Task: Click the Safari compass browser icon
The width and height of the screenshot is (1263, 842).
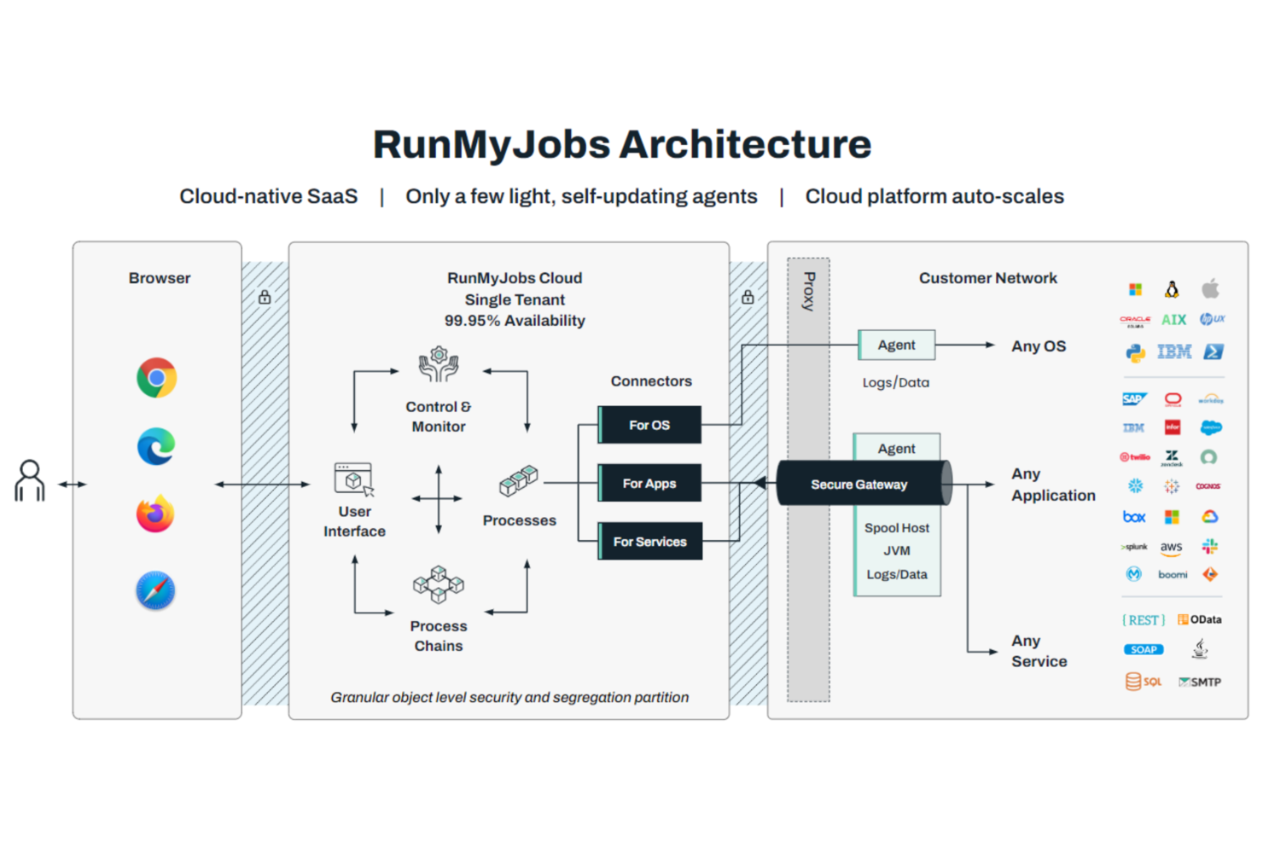Action: [x=155, y=590]
